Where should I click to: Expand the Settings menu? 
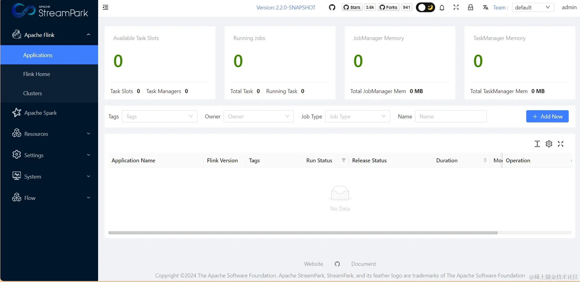tap(49, 155)
